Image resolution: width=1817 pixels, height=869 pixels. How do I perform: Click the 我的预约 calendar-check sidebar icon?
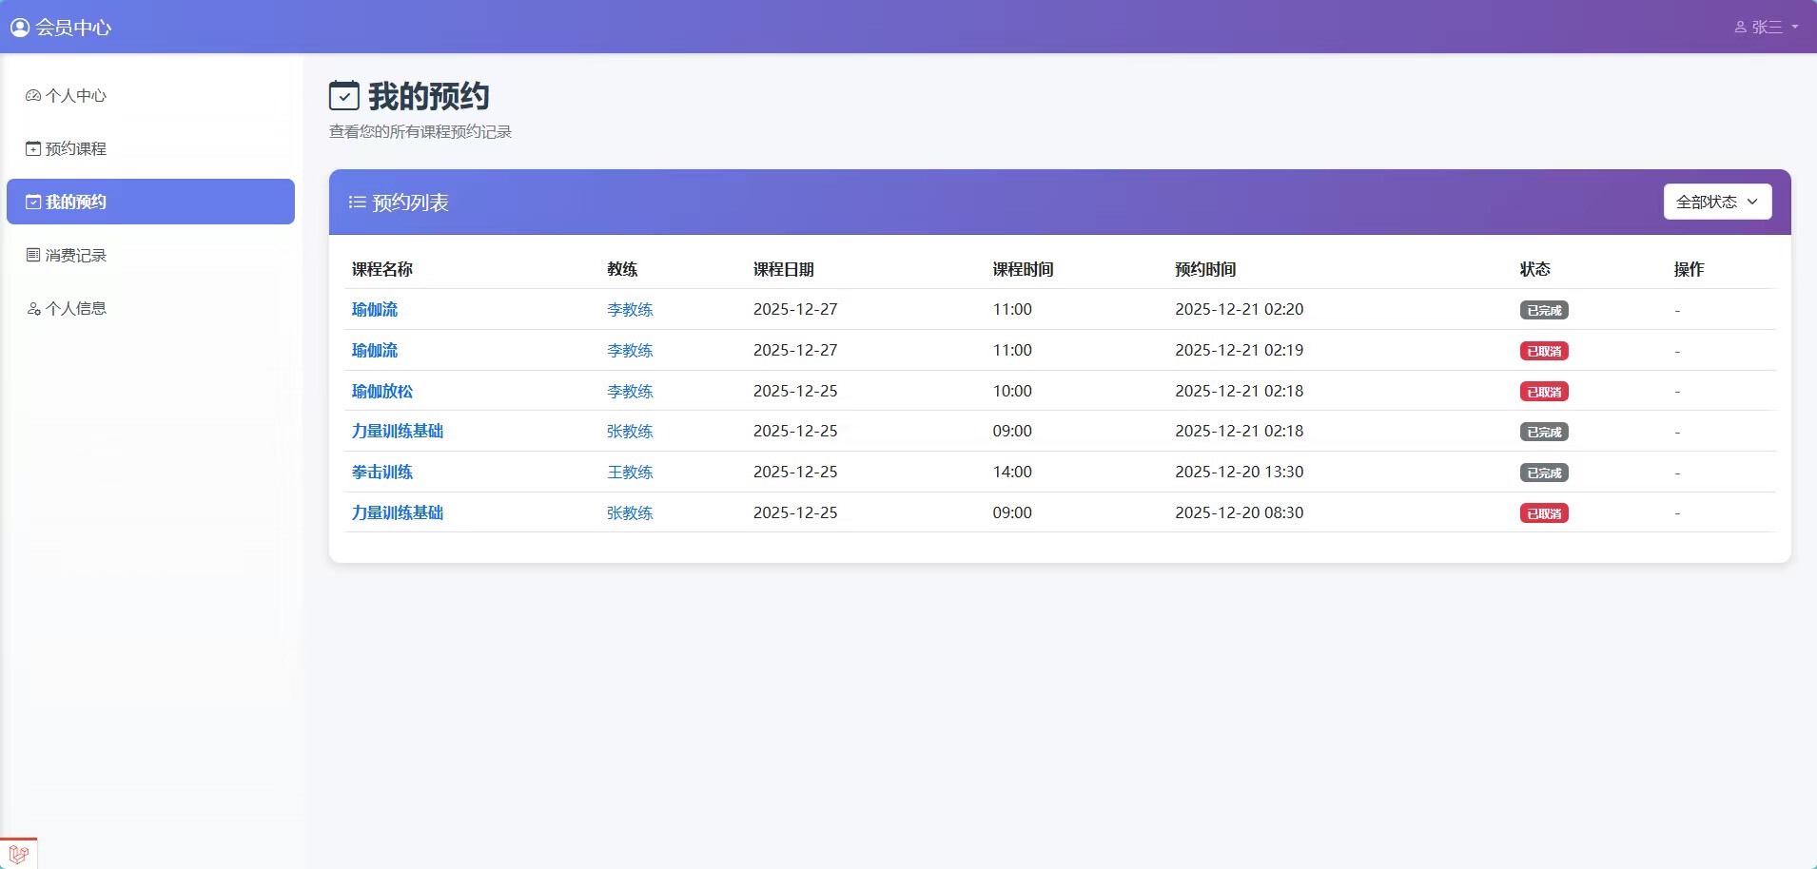click(x=33, y=203)
